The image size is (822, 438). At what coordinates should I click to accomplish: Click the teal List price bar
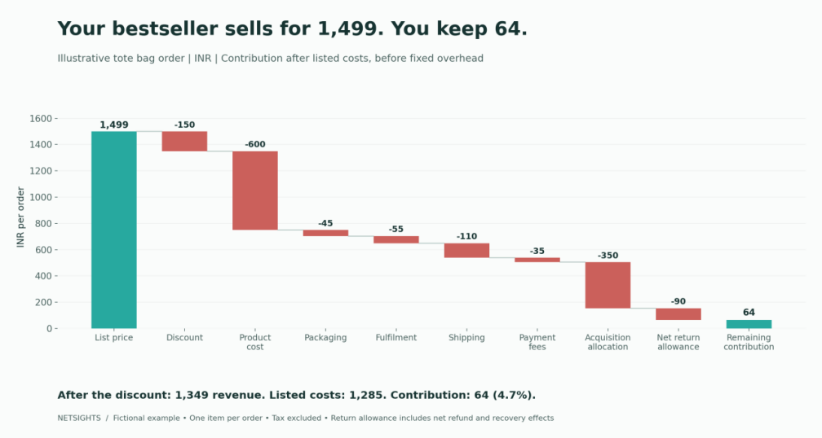tap(114, 230)
